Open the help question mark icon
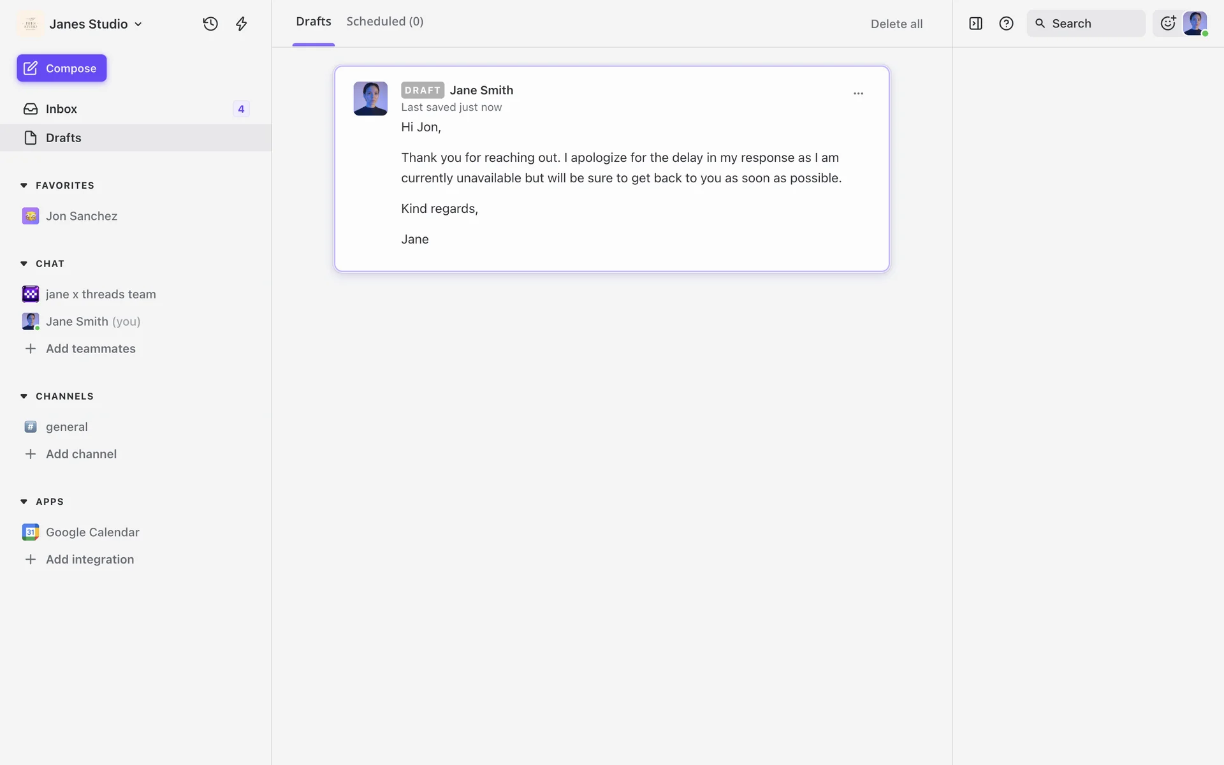1224x765 pixels. tap(1006, 24)
